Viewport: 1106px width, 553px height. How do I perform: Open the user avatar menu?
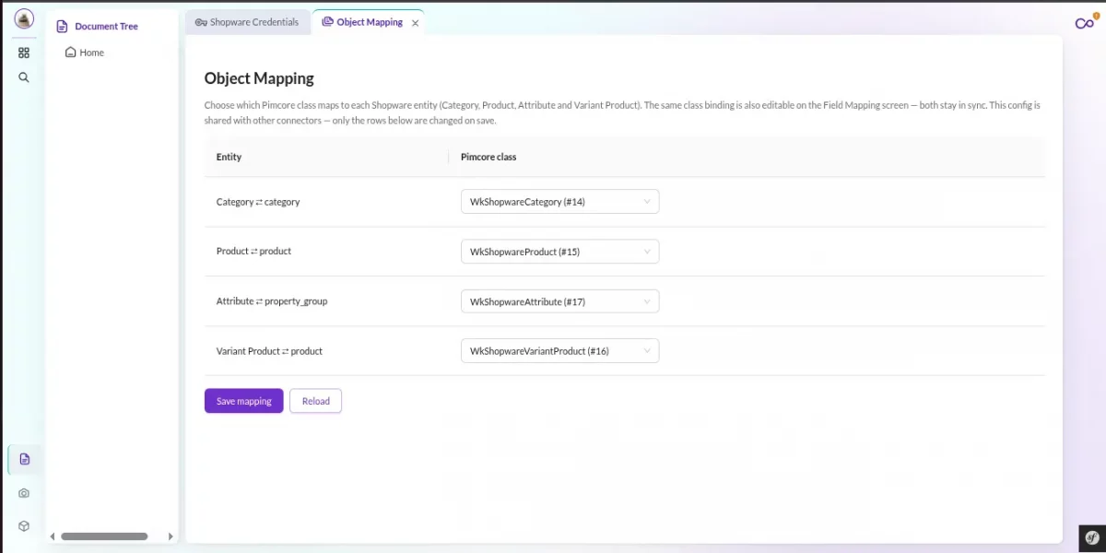pos(24,18)
